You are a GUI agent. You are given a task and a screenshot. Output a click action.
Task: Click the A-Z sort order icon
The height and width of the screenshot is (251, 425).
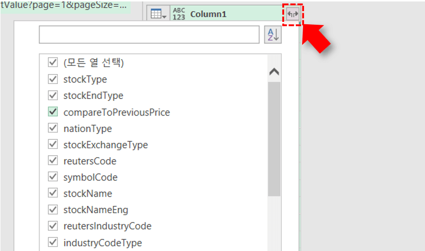pyautogui.click(x=272, y=34)
